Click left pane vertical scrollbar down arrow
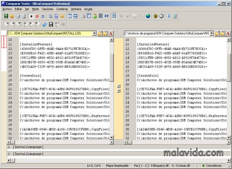Screen dimensions: 232x169 (111, 138)
